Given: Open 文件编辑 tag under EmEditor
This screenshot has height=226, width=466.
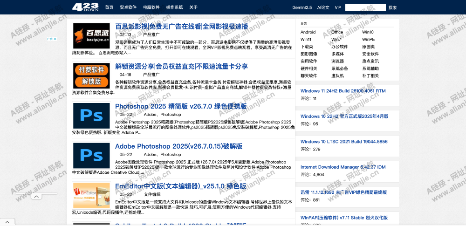Looking at the screenshot, I should 152,194.
